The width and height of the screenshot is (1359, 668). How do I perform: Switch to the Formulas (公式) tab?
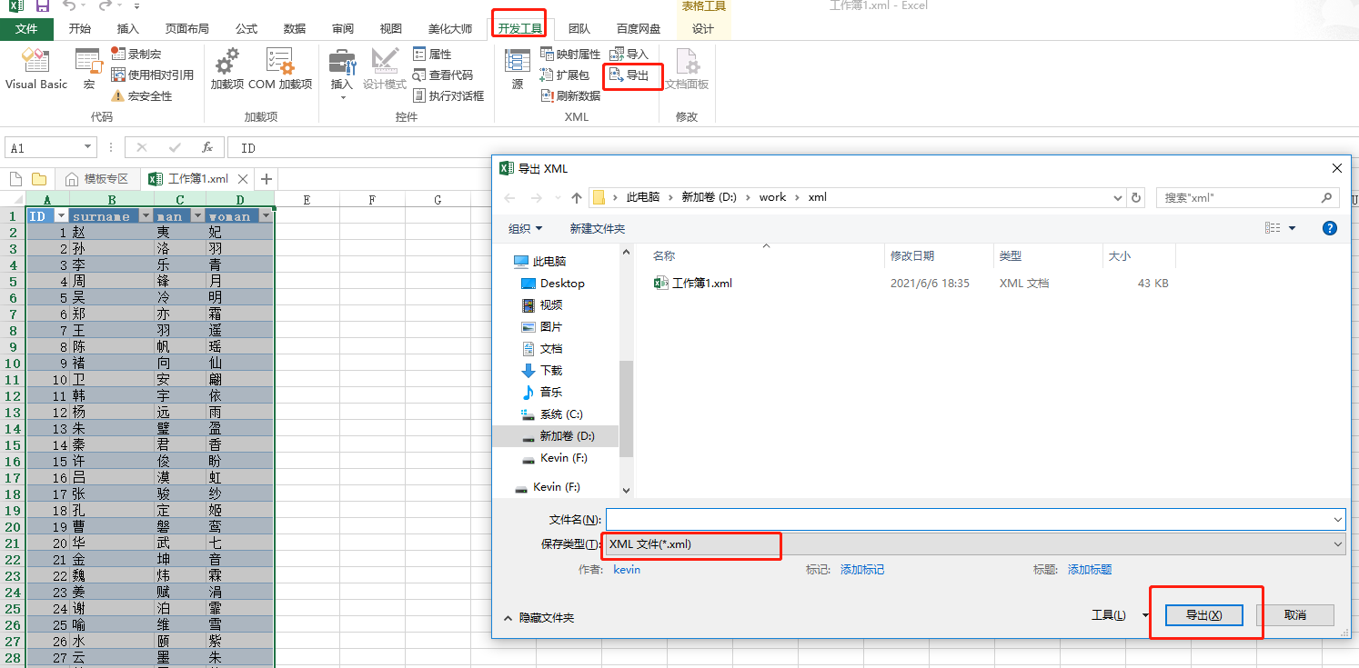247,28
